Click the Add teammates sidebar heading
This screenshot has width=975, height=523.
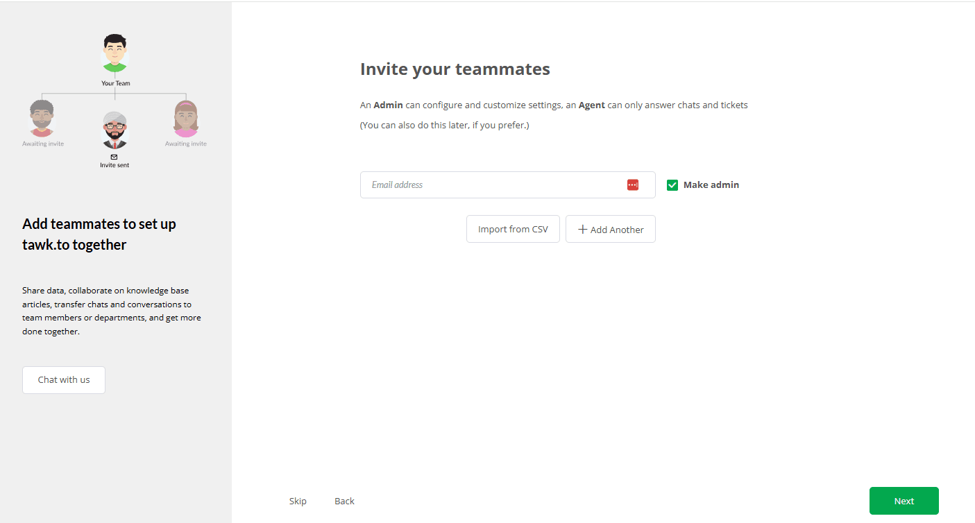point(99,234)
